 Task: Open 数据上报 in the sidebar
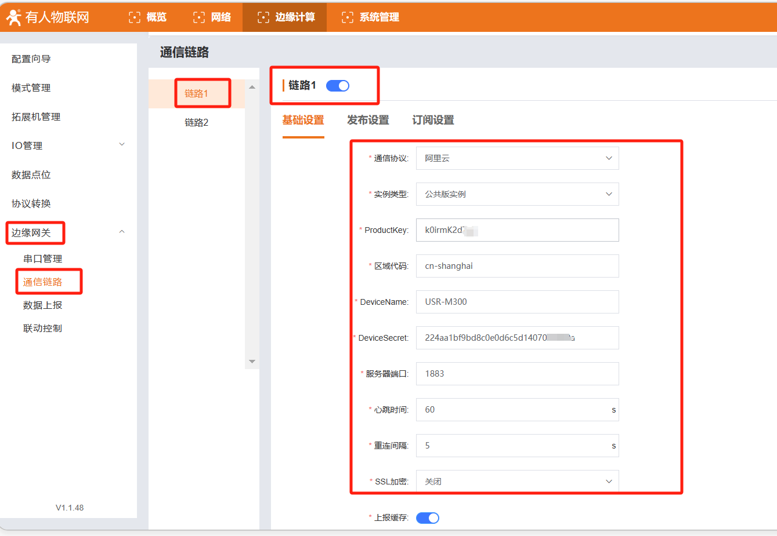42,305
